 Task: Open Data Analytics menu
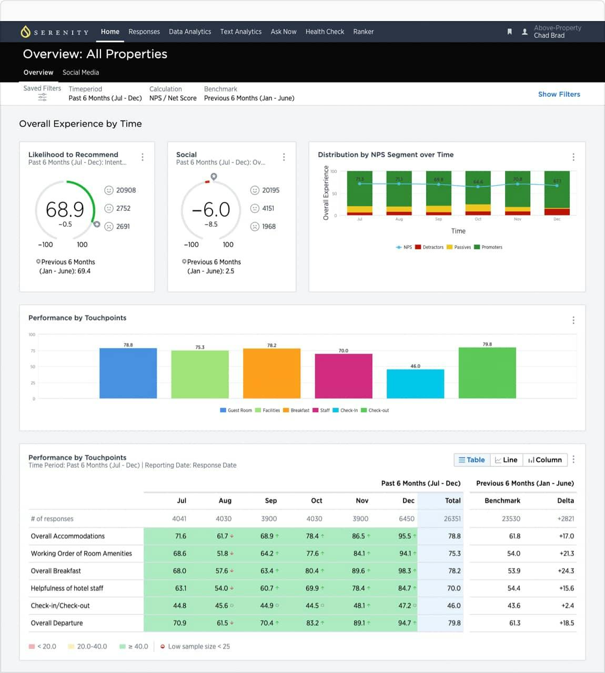(190, 32)
